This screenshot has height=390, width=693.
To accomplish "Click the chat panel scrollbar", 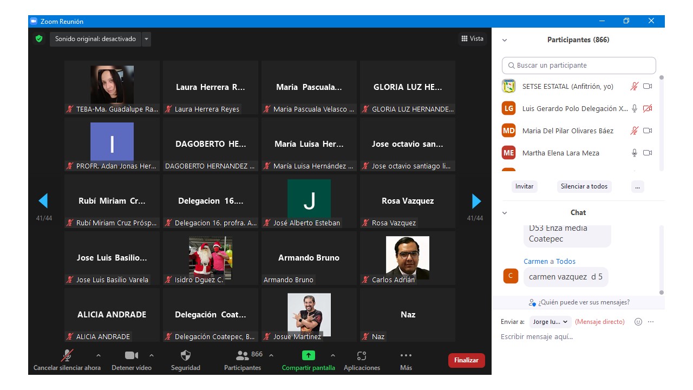I will click(661, 260).
